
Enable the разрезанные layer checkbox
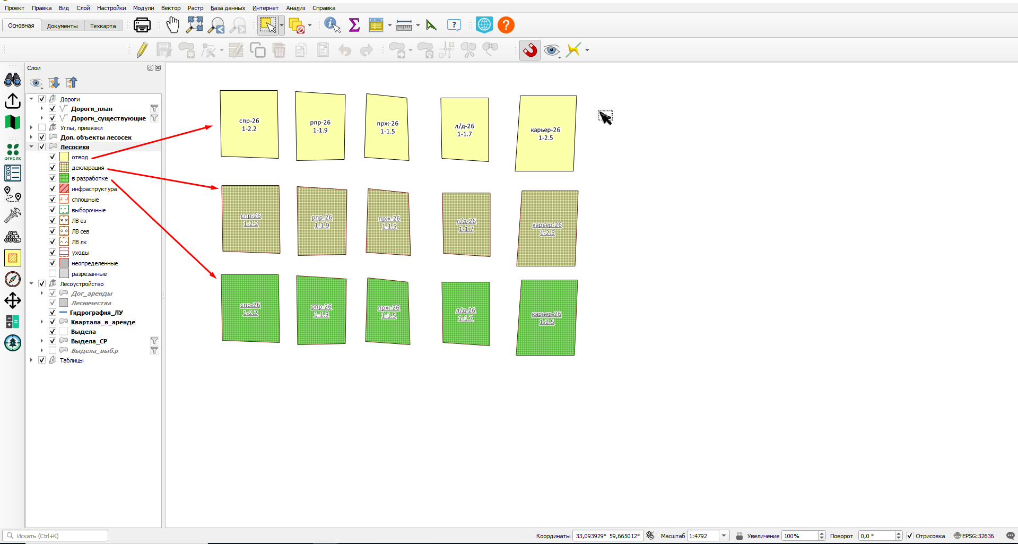pos(53,273)
